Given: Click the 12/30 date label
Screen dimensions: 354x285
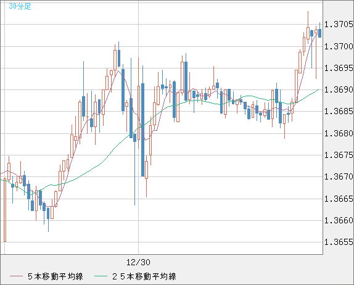Looking at the screenshot, I should click(138, 262).
